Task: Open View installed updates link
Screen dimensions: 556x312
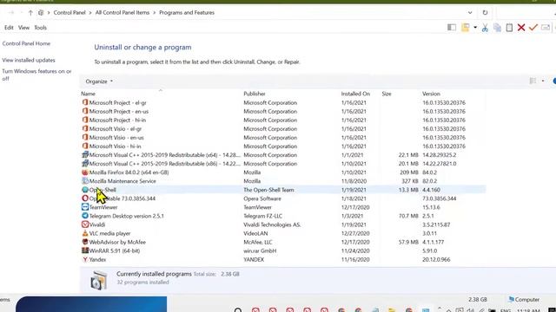Action: pos(29,60)
